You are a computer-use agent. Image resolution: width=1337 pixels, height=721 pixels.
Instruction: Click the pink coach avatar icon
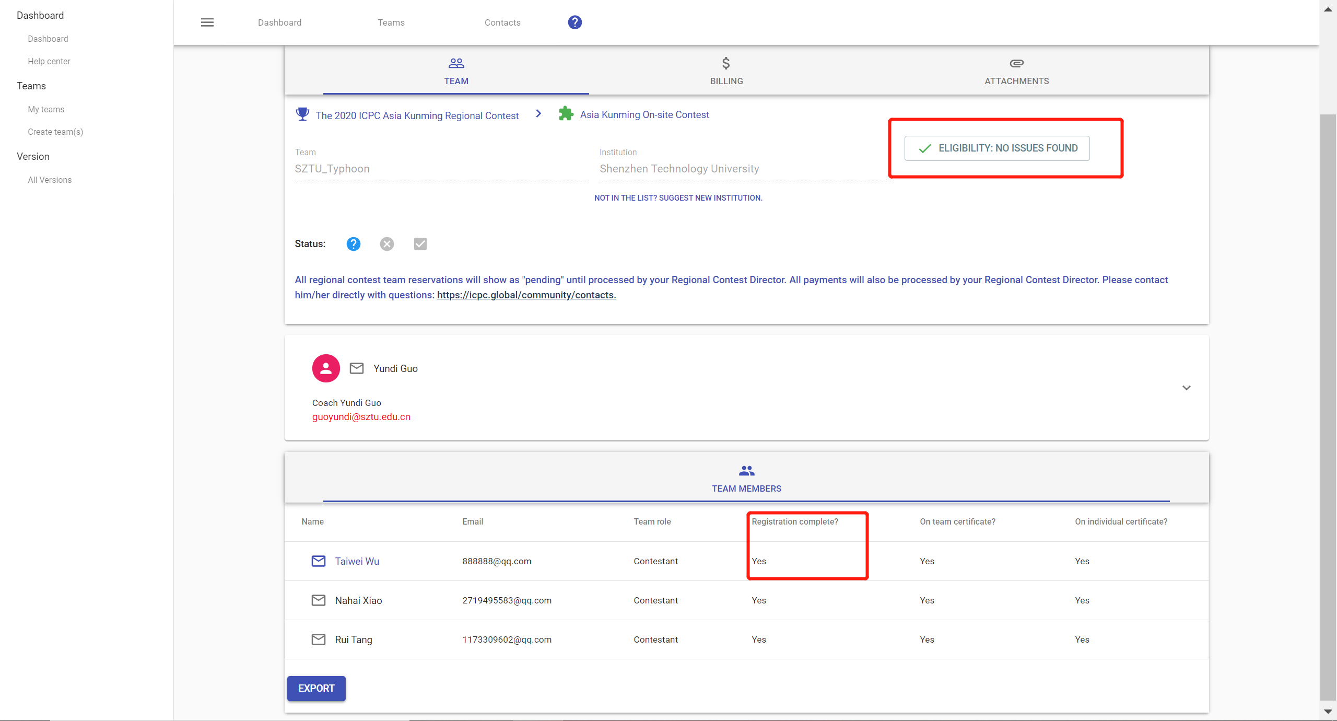point(326,368)
